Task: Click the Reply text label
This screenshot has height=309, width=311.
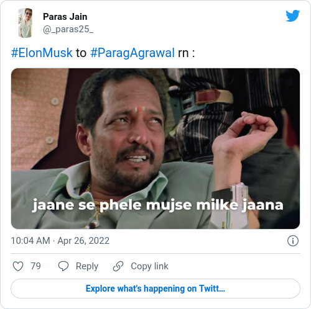Action: pos(87,266)
